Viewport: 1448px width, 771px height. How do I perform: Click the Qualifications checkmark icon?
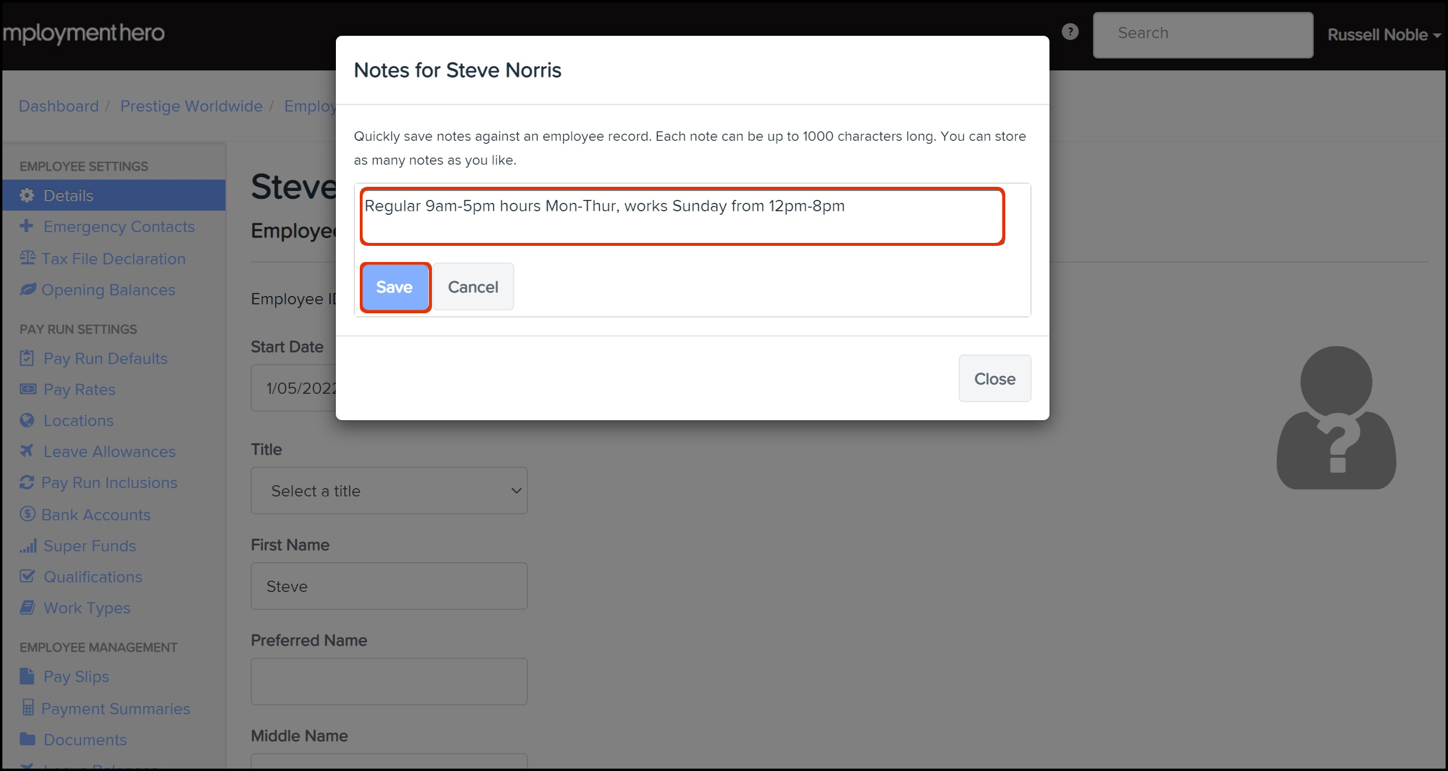[27, 576]
